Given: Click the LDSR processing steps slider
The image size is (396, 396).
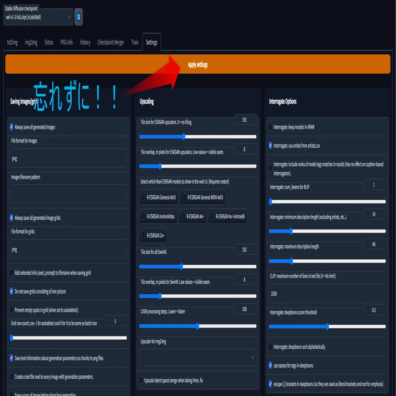Looking at the screenshot, I should click(x=198, y=326).
